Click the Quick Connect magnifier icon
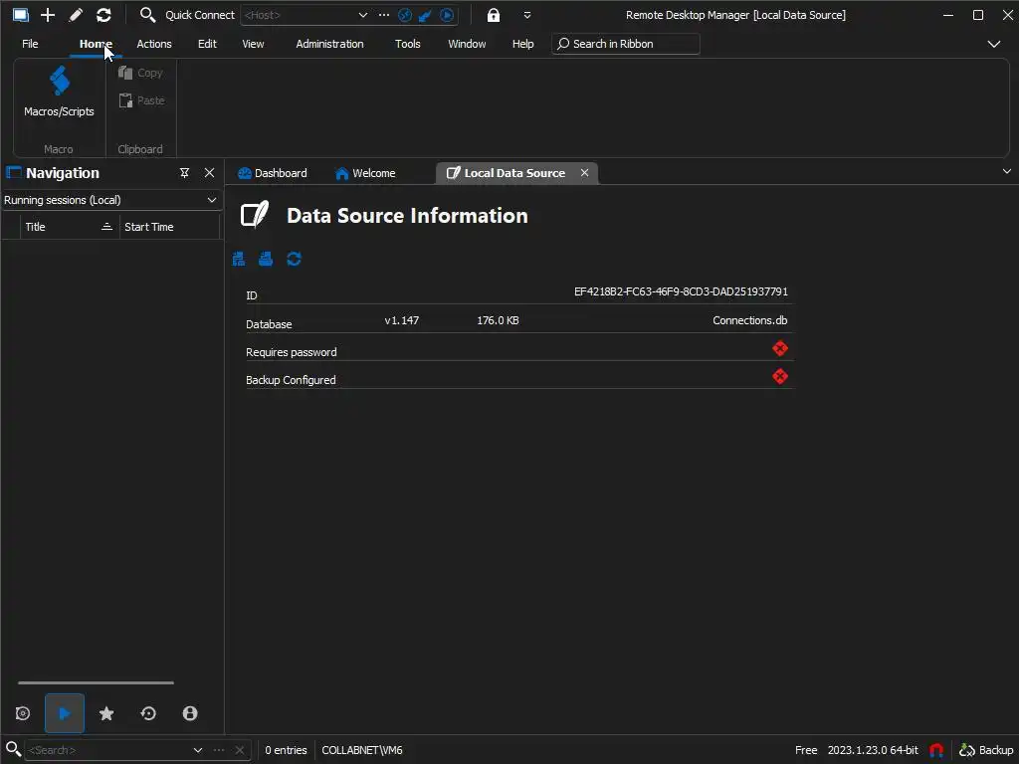This screenshot has width=1019, height=764. (x=147, y=14)
